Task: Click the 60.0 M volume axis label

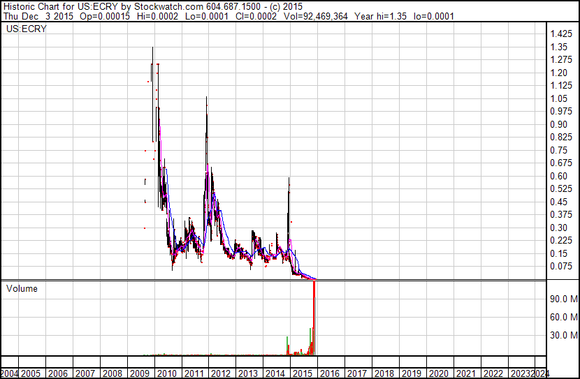Action: click(564, 317)
